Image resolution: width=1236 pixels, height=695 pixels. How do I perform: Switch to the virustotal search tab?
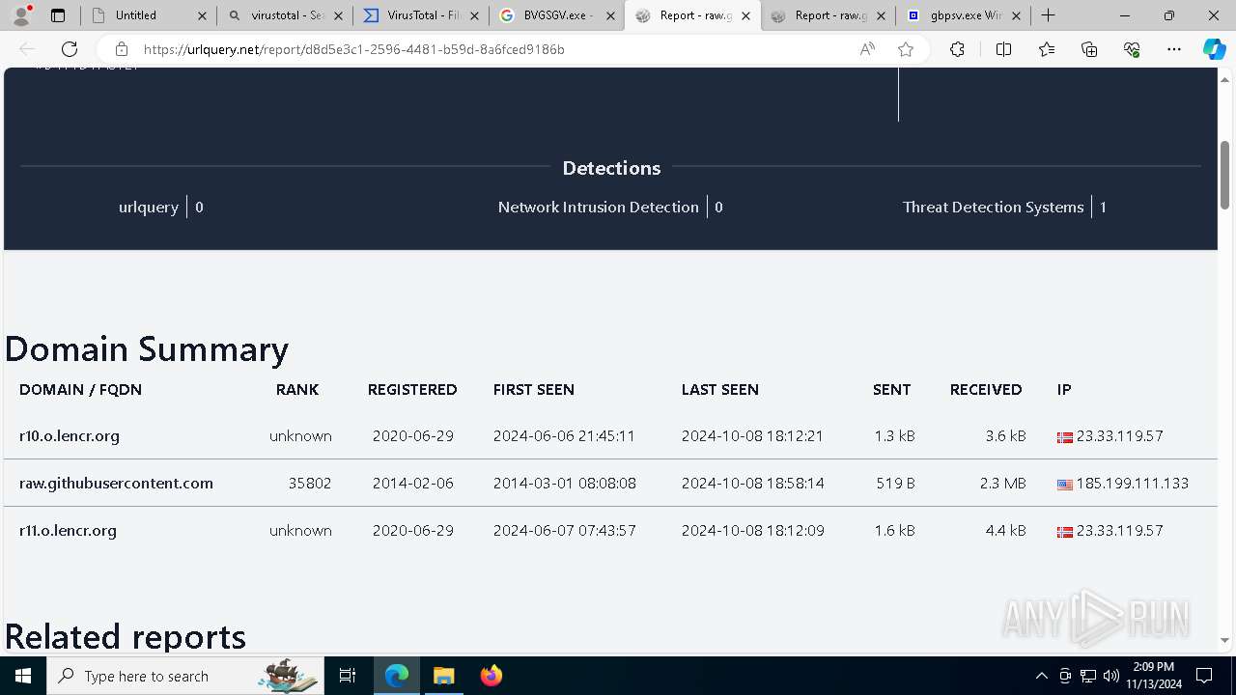(286, 15)
